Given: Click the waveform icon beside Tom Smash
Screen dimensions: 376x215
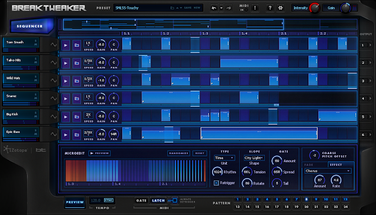Looking at the screenshot, I should [x=53, y=45].
